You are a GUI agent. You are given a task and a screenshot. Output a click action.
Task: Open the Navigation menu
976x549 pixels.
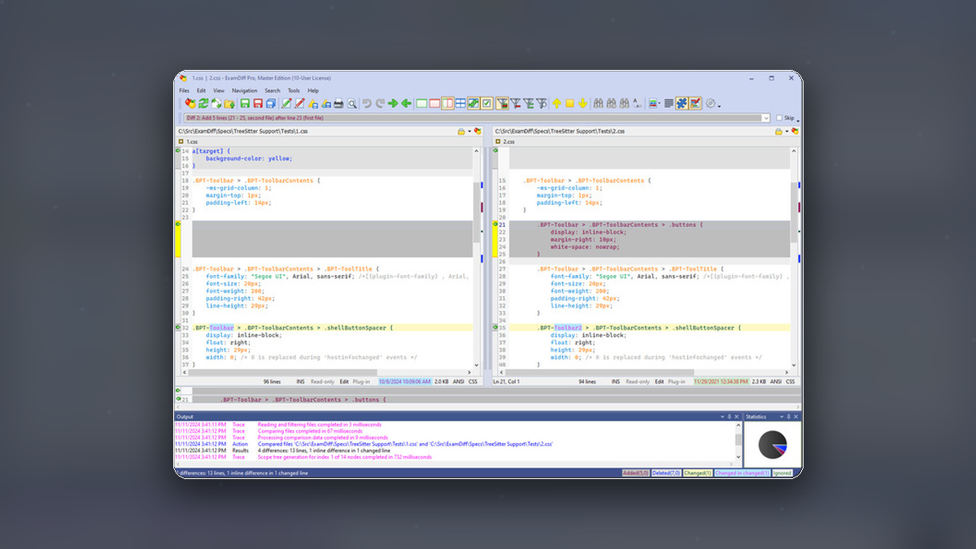[x=244, y=90]
